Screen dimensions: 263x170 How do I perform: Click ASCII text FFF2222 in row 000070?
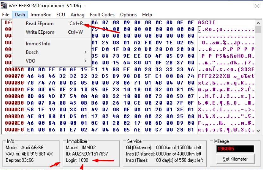click(210, 76)
